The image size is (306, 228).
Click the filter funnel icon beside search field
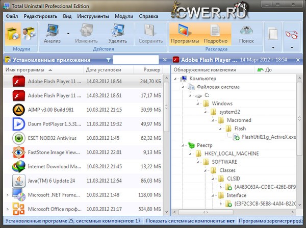(108, 60)
